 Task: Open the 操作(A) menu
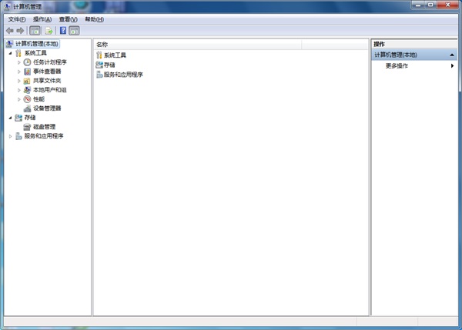point(42,19)
